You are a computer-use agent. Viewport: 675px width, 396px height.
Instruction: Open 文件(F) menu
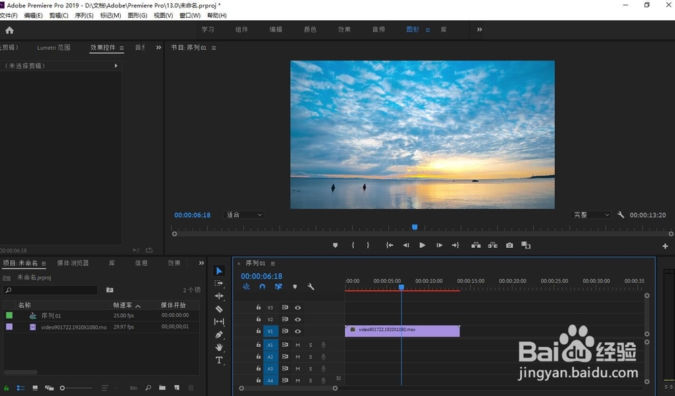(9, 15)
